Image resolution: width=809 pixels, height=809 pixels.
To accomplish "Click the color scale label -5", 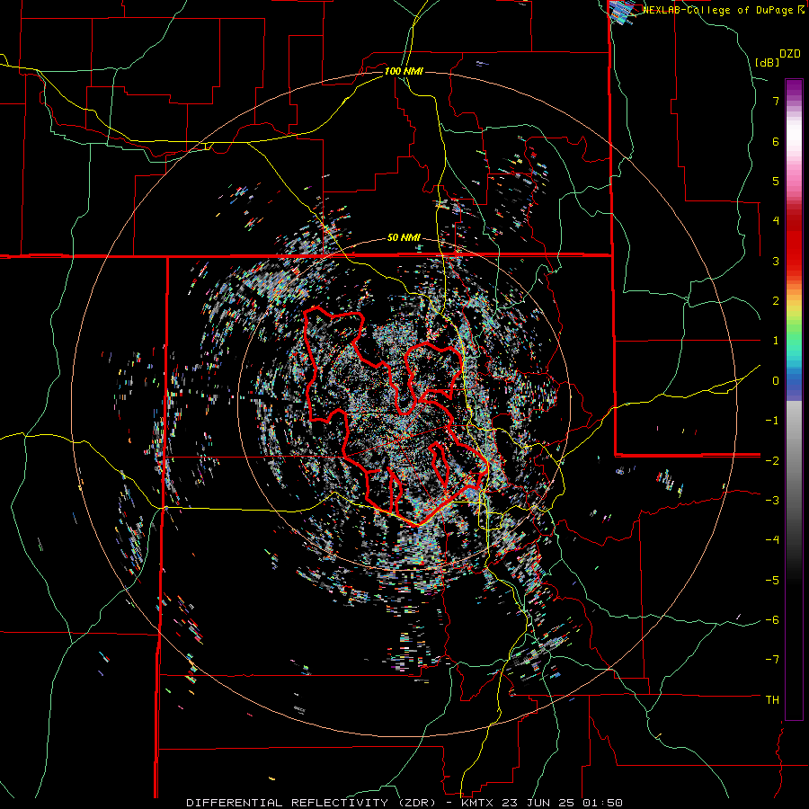I will [x=772, y=580].
